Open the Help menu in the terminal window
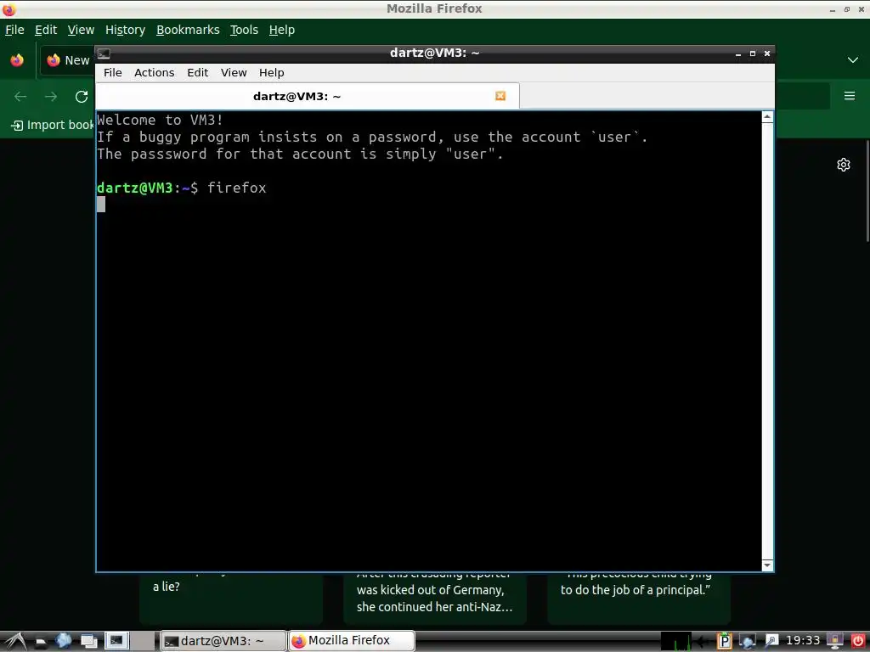Viewport: 870px width, 652px height. tap(271, 73)
